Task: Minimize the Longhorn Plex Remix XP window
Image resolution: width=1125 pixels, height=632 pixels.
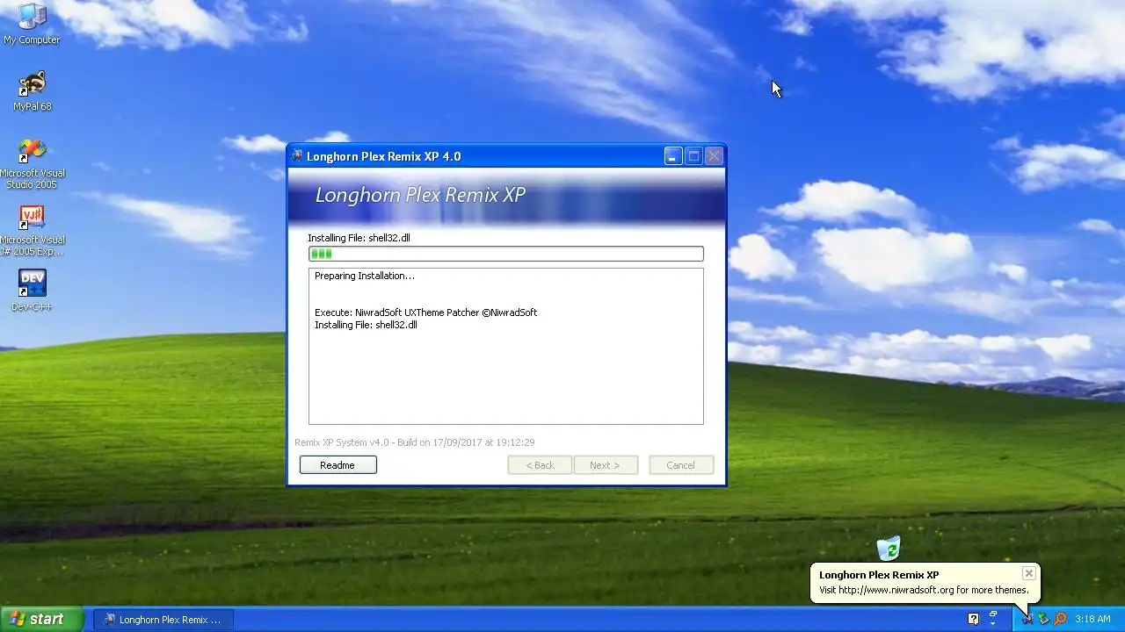Action: [673, 156]
